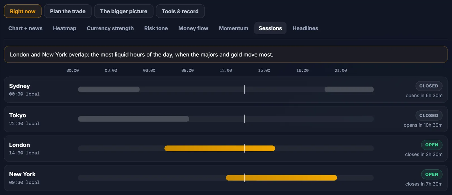Show the Currency strength view
This screenshot has height=195, width=452.
click(x=110, y=28)
